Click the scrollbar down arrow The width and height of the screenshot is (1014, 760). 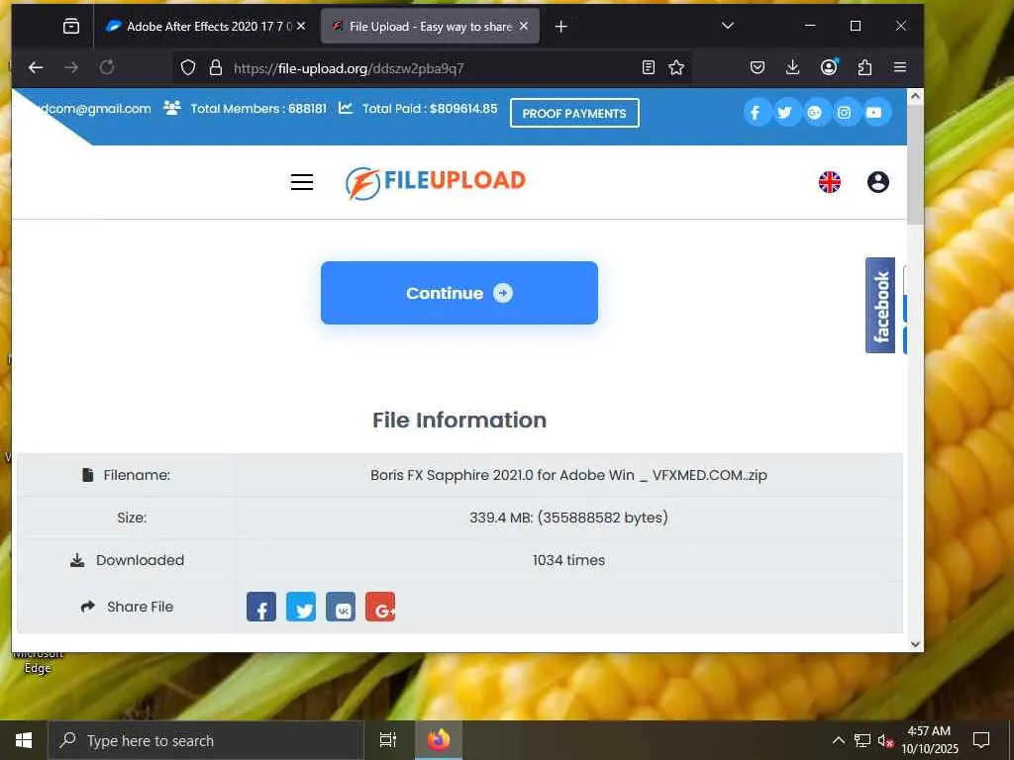pyautogui.click(x=915, y=643)
